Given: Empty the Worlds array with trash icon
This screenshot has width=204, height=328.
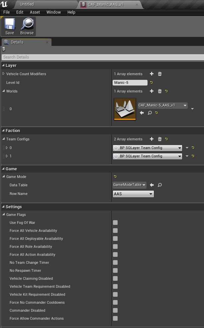Looking at the screenshot, I should (159, 91).
